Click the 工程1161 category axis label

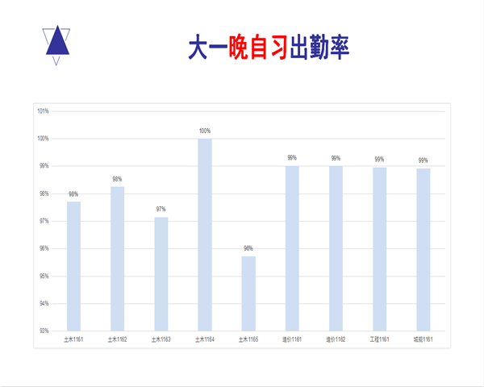coord(380,339)
